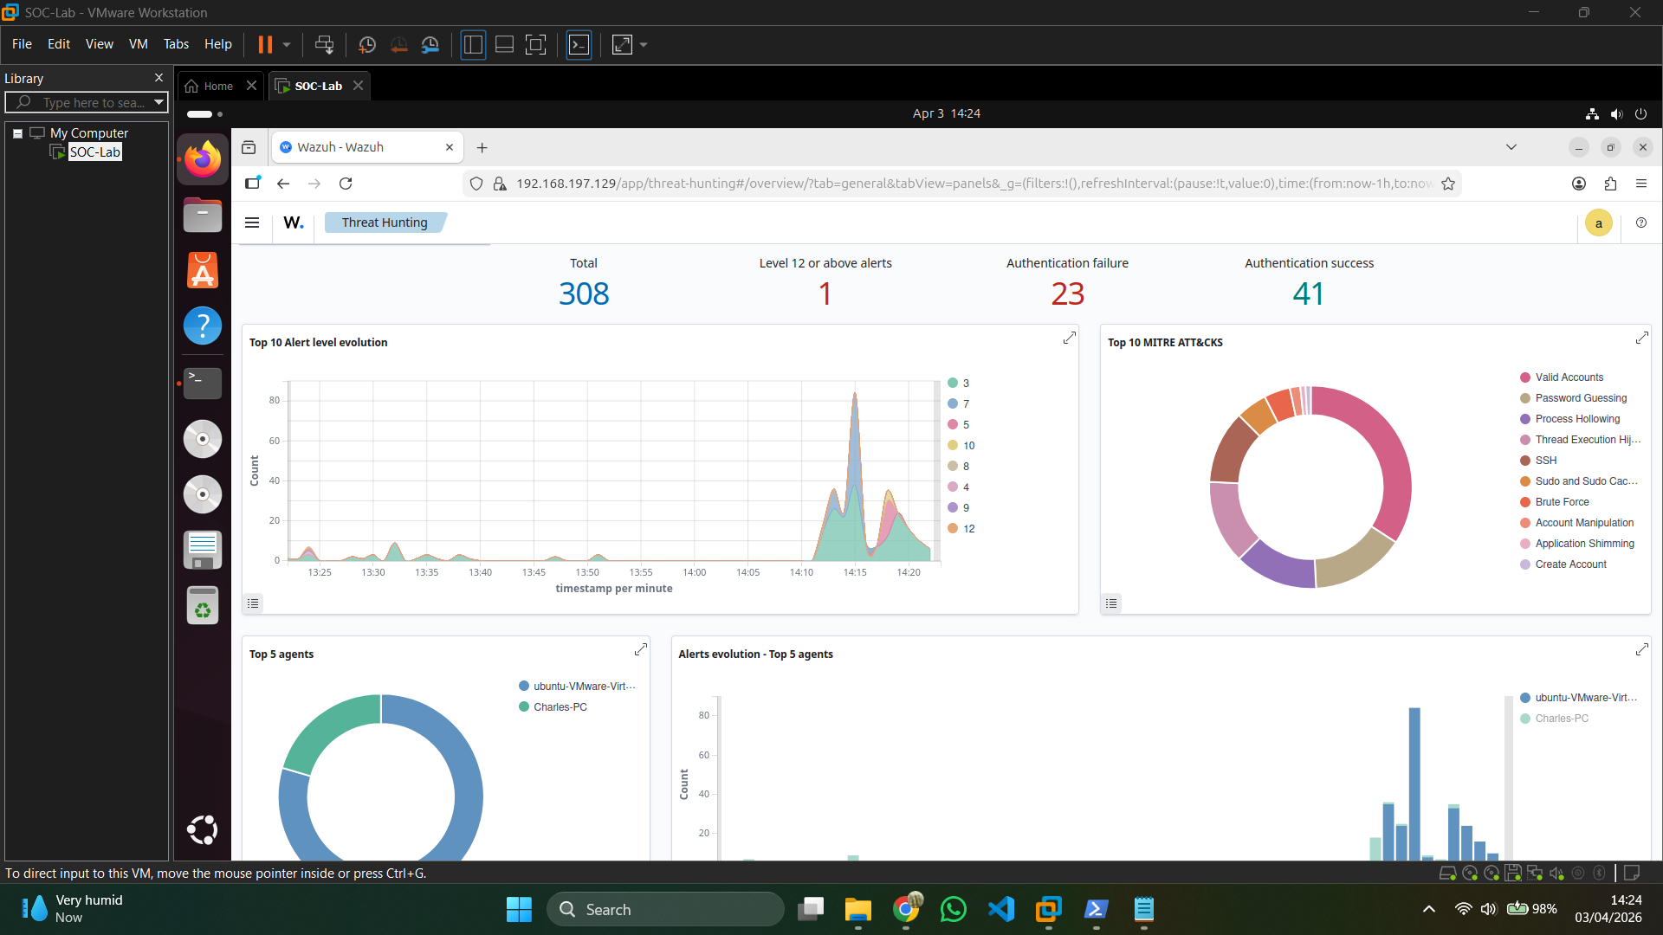Suspend the virtual machine with the pause icon

(264, 44)
